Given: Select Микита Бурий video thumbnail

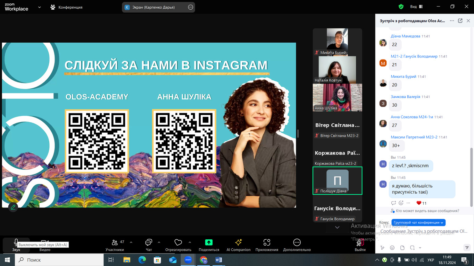Looking at the screenshot, I should click(337, 42).
